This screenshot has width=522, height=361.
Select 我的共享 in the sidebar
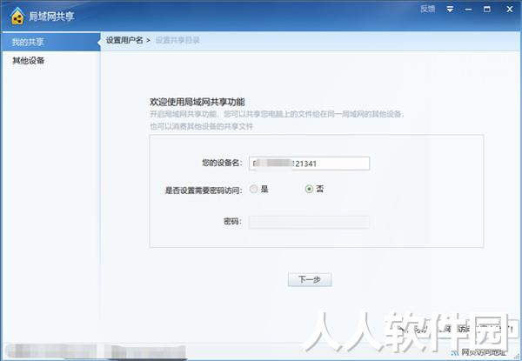(50, 42)
